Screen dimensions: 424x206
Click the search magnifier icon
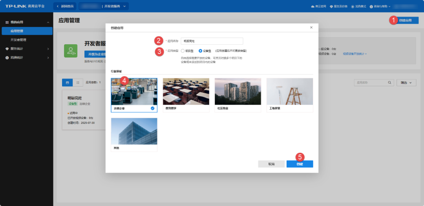point(389,83)
